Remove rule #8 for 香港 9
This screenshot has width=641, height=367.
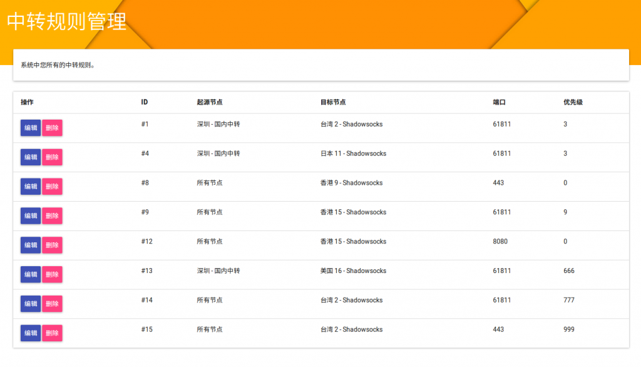coord(52,187)
